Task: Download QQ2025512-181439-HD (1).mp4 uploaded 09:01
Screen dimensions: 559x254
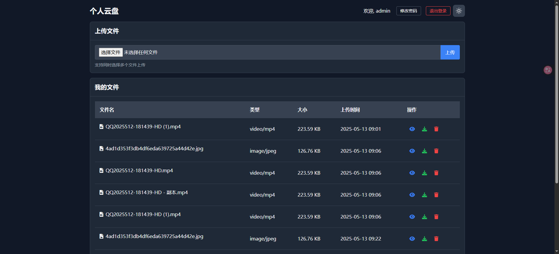Action: pos(424,129)
